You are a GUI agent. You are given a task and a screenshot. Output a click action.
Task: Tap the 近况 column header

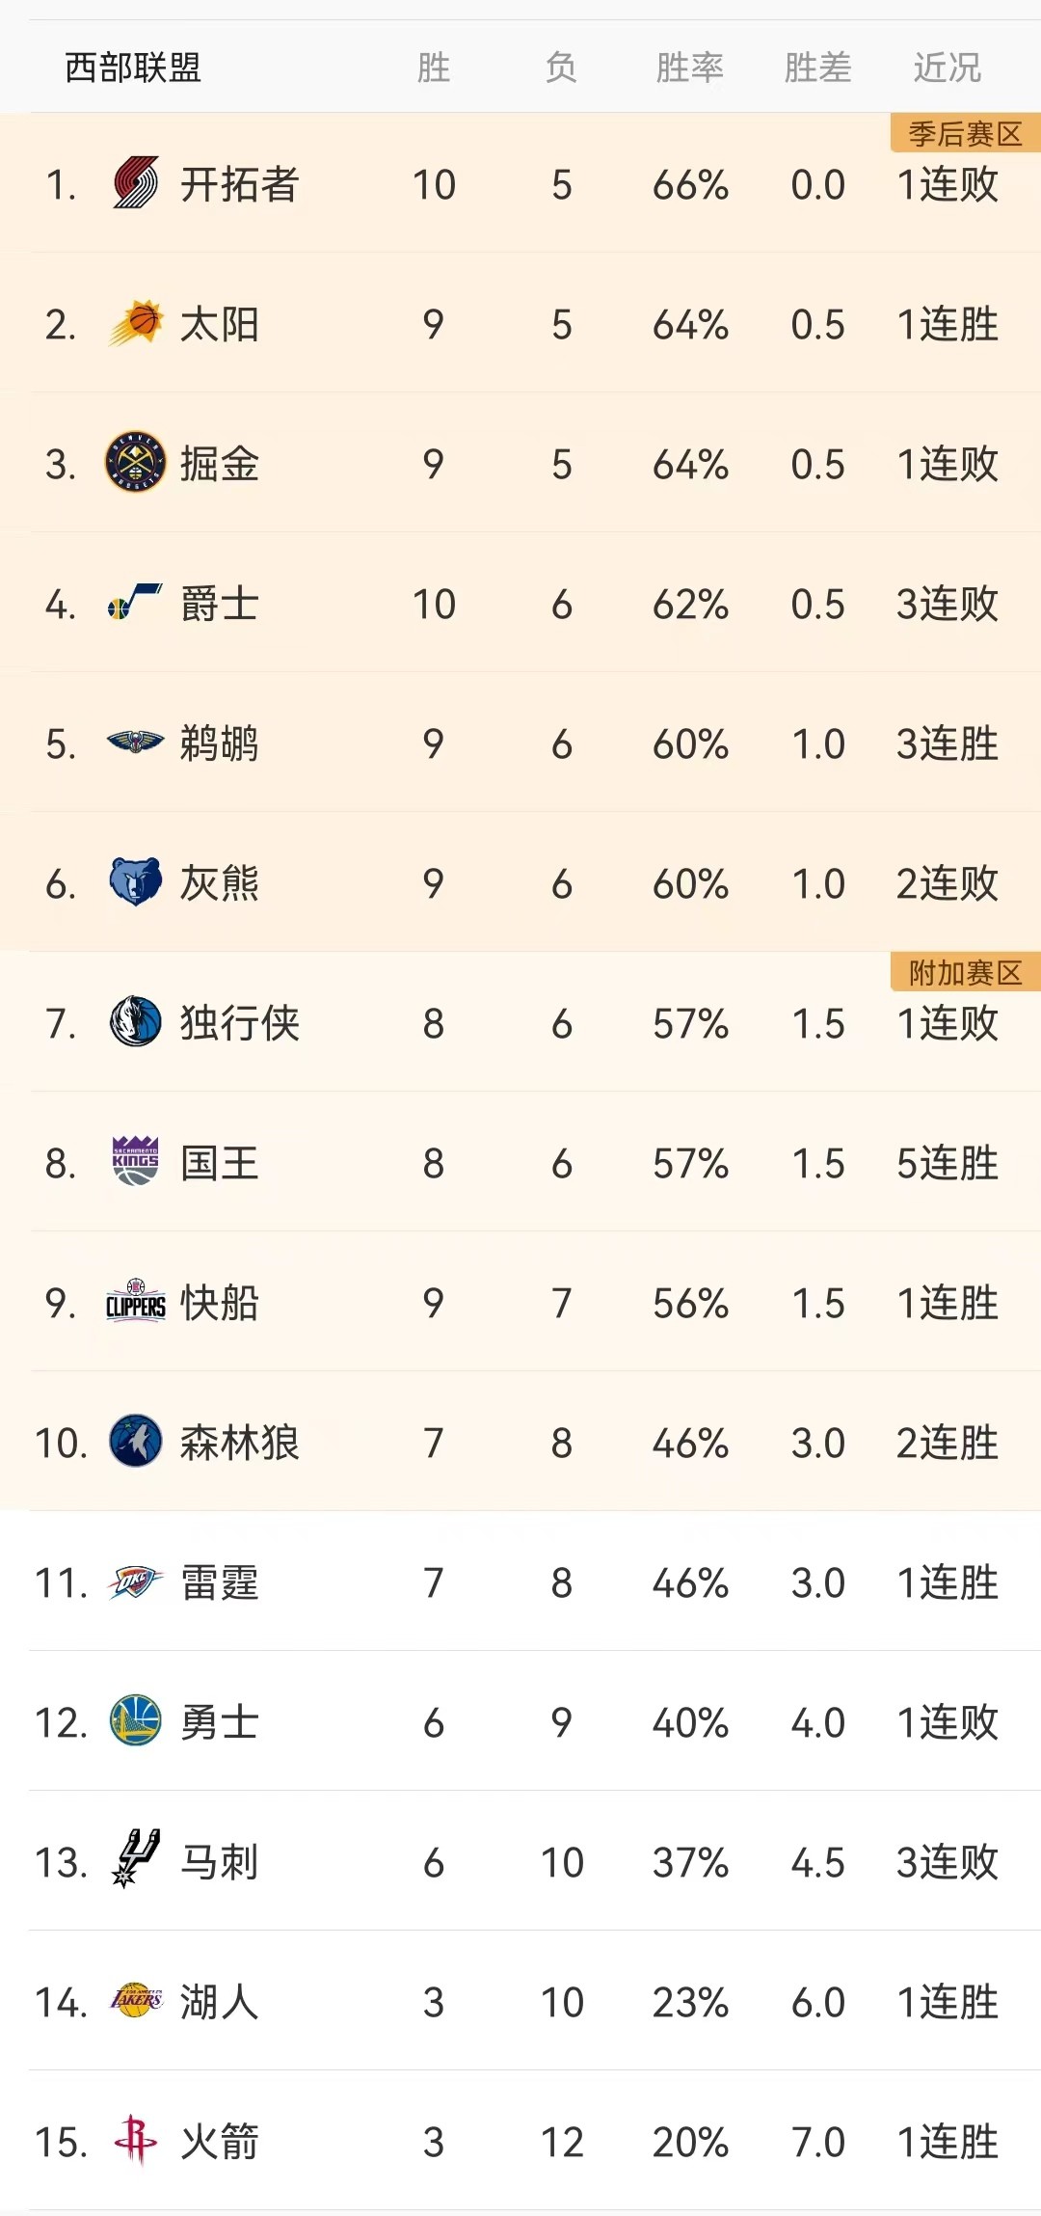947,68
